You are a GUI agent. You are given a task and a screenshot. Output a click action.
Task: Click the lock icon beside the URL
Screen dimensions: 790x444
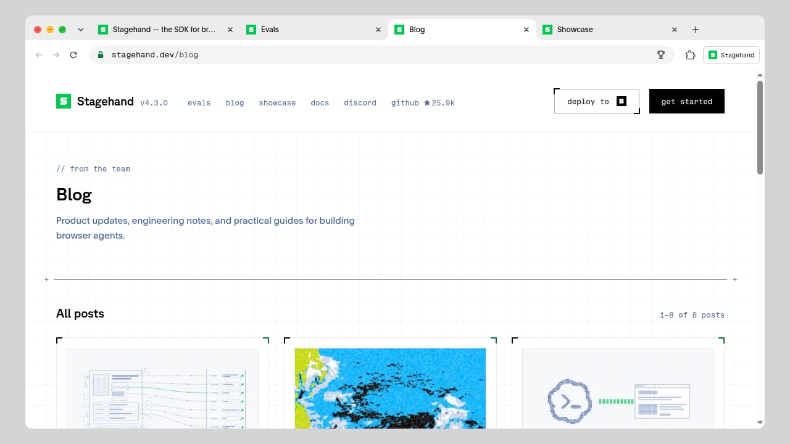[101, 55]
